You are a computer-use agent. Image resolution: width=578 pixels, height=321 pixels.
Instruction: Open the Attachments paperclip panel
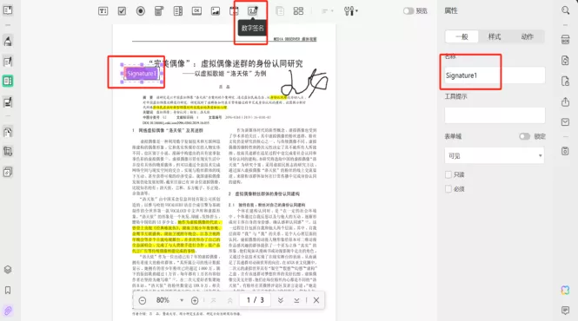[x=8, y=311]
